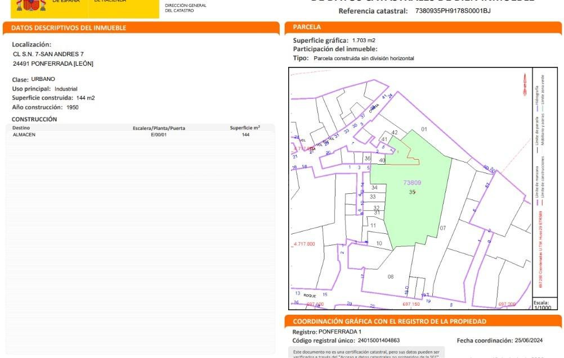Click the 'Superficie gráfica:' label

[x=321, y=40]
